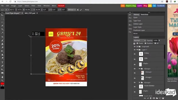Viewport: 178px width, 100px height.
Task: Open the Select menu
Action: (x=27, y=6)
